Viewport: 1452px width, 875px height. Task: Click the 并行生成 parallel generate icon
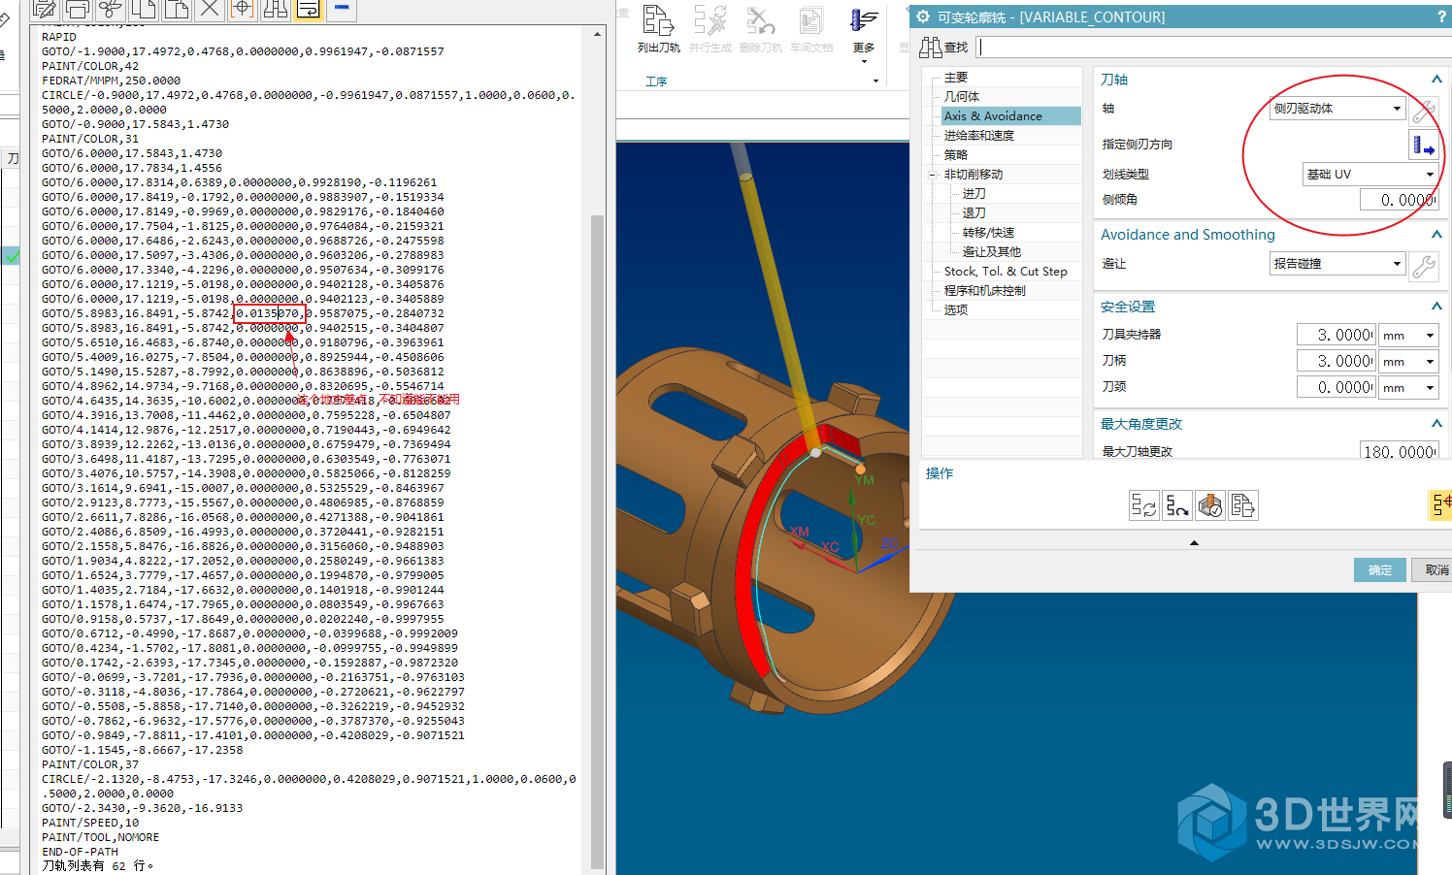click(x=709, y=29)
